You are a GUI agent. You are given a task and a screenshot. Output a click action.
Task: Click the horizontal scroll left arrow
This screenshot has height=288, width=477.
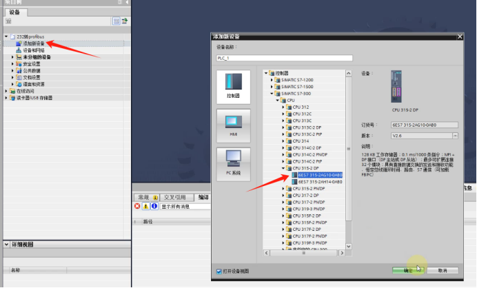pos(267,253)
